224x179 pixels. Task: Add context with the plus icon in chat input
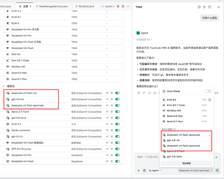click(x=138, y=170)
